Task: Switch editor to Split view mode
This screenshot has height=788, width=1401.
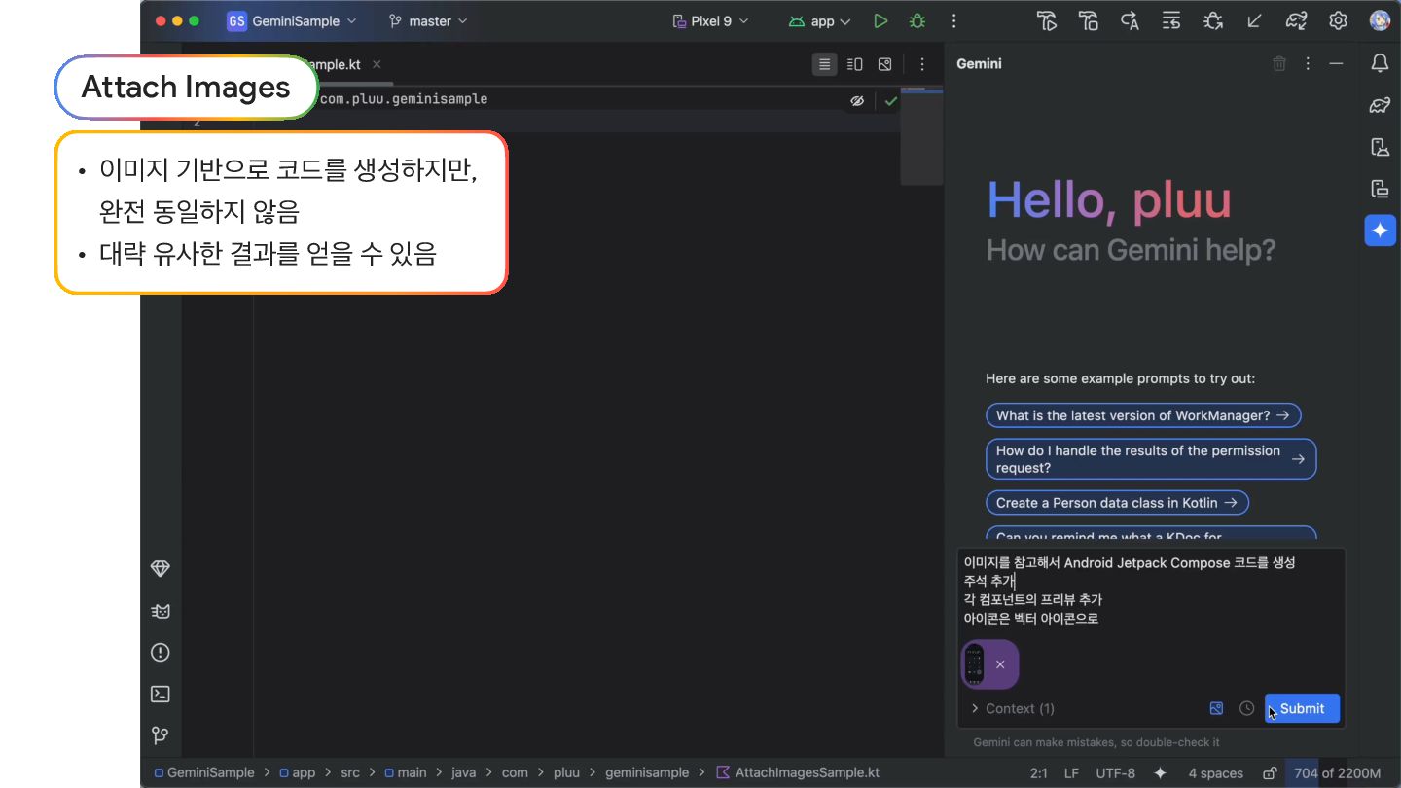Action: pyautogui.click(x=854, y=64)
